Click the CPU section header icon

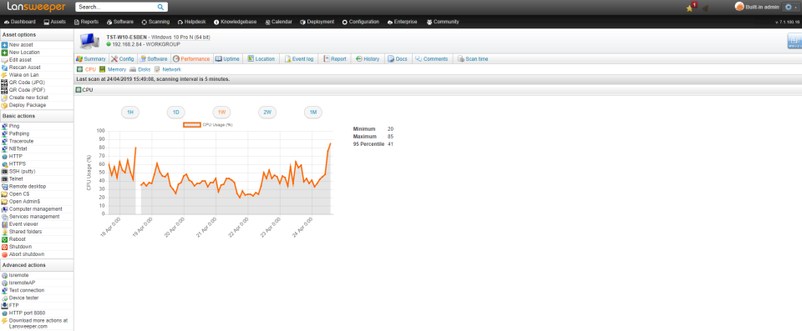(x=79, y=90)
